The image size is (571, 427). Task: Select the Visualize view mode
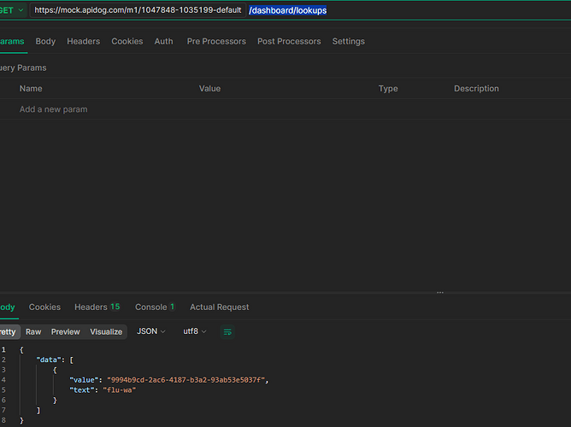click(x=106, y=332)
